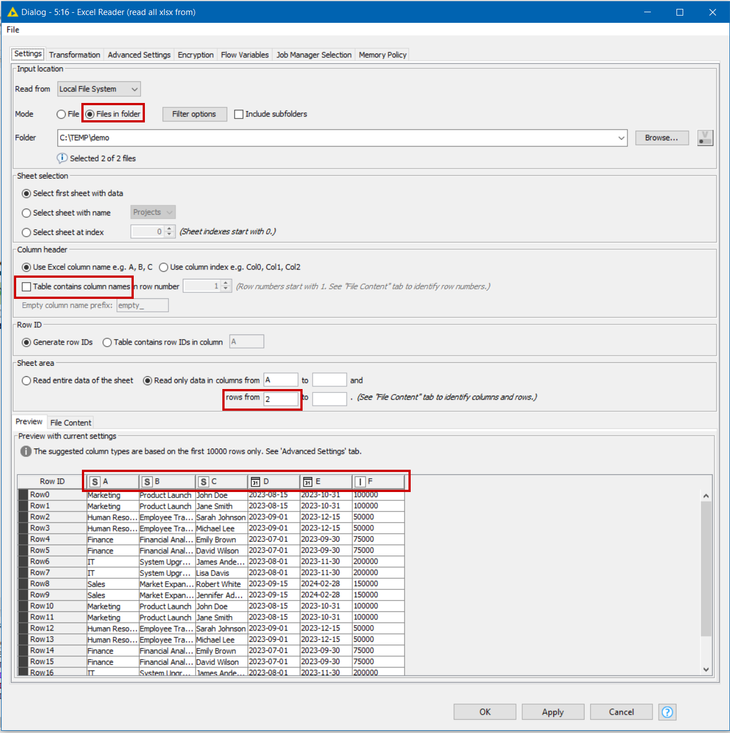Click date type icon of column D
Image resolution: width=730 pixels, height=733 pixels.
[x=255, y=482]
